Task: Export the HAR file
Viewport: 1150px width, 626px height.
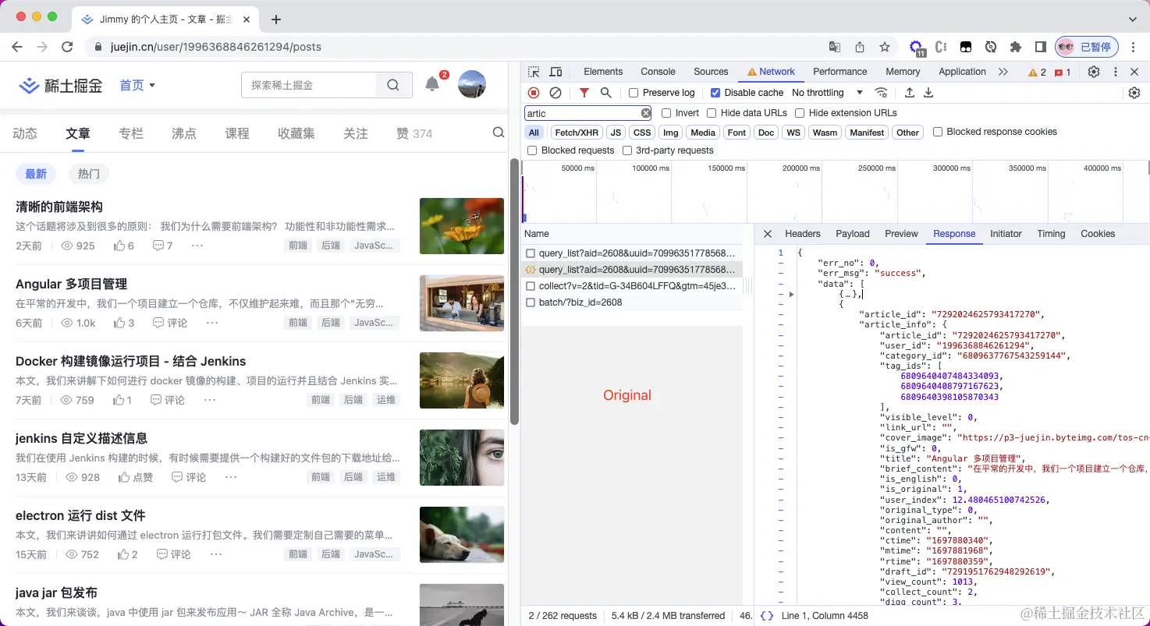Action: (928, 93)
